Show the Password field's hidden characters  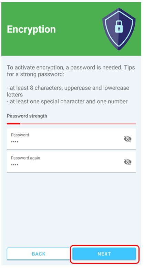(127, 139)
